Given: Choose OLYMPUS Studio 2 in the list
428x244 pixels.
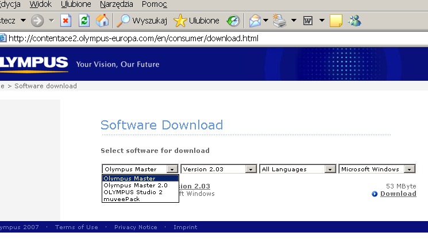Looking at the screenshot, I should coord(133,192).
